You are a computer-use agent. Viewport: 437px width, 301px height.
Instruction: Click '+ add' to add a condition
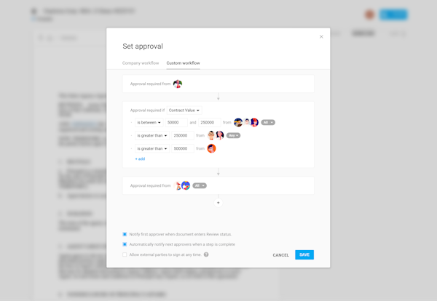coord(140,158)
